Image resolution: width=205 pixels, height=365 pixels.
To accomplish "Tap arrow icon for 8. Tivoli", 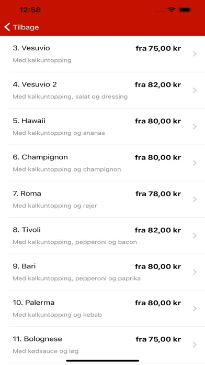I will tap(195, 235).
